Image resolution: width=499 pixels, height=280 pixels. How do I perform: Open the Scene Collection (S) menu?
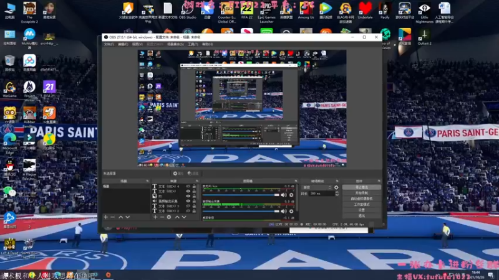pos(175,44)
